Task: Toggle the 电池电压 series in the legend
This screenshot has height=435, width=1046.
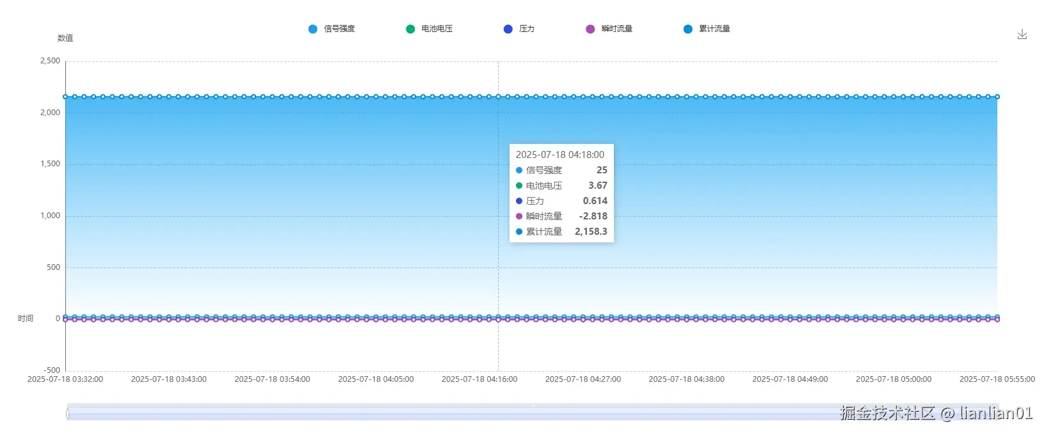Action: (x=430, y=29)
